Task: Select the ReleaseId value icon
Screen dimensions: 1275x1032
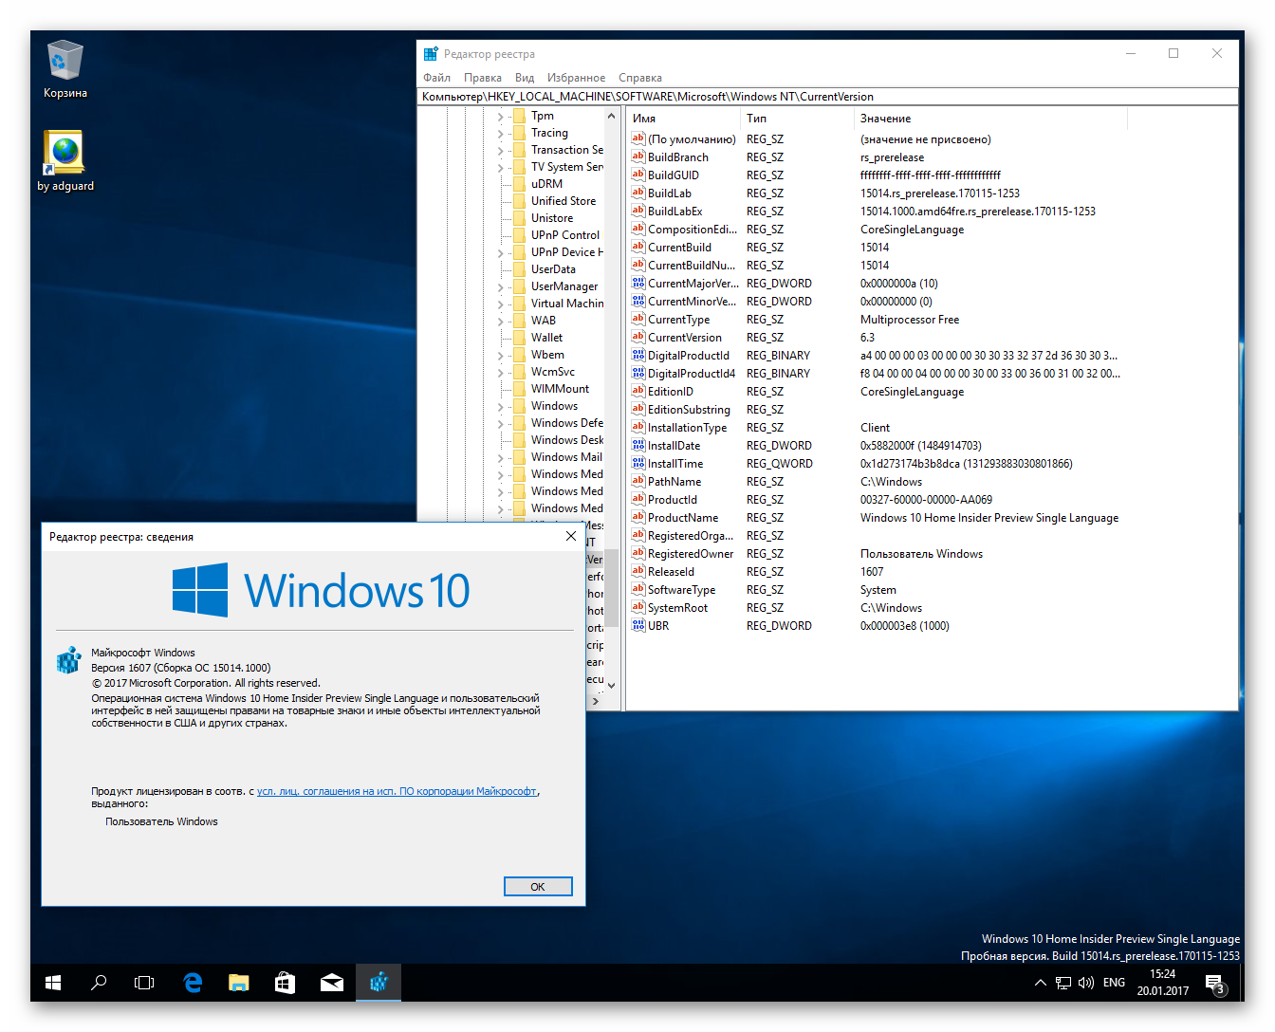Action: (x=638, y=571)
